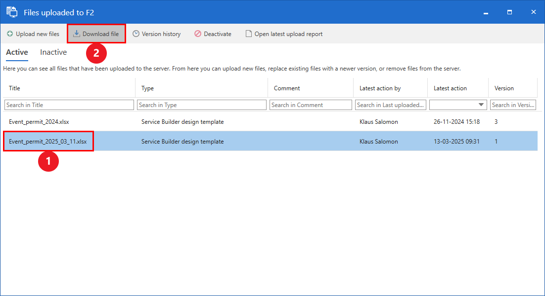The width and height of the screenshot is (545, 296).
Task: Switch to the Inactive tab
Action: point(53,52)
